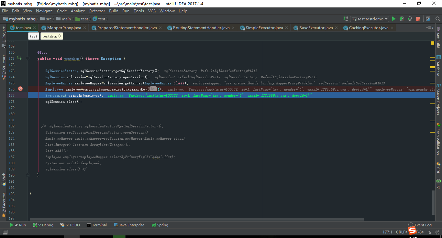Click the breakpoint icon on line 176
Screen dimensions: 442x238
[x=20, y=88]
